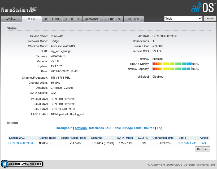This screenshot has height=169, width=217.
Task: Open the Bridge Table link
Action: click(x=132, y=128)
